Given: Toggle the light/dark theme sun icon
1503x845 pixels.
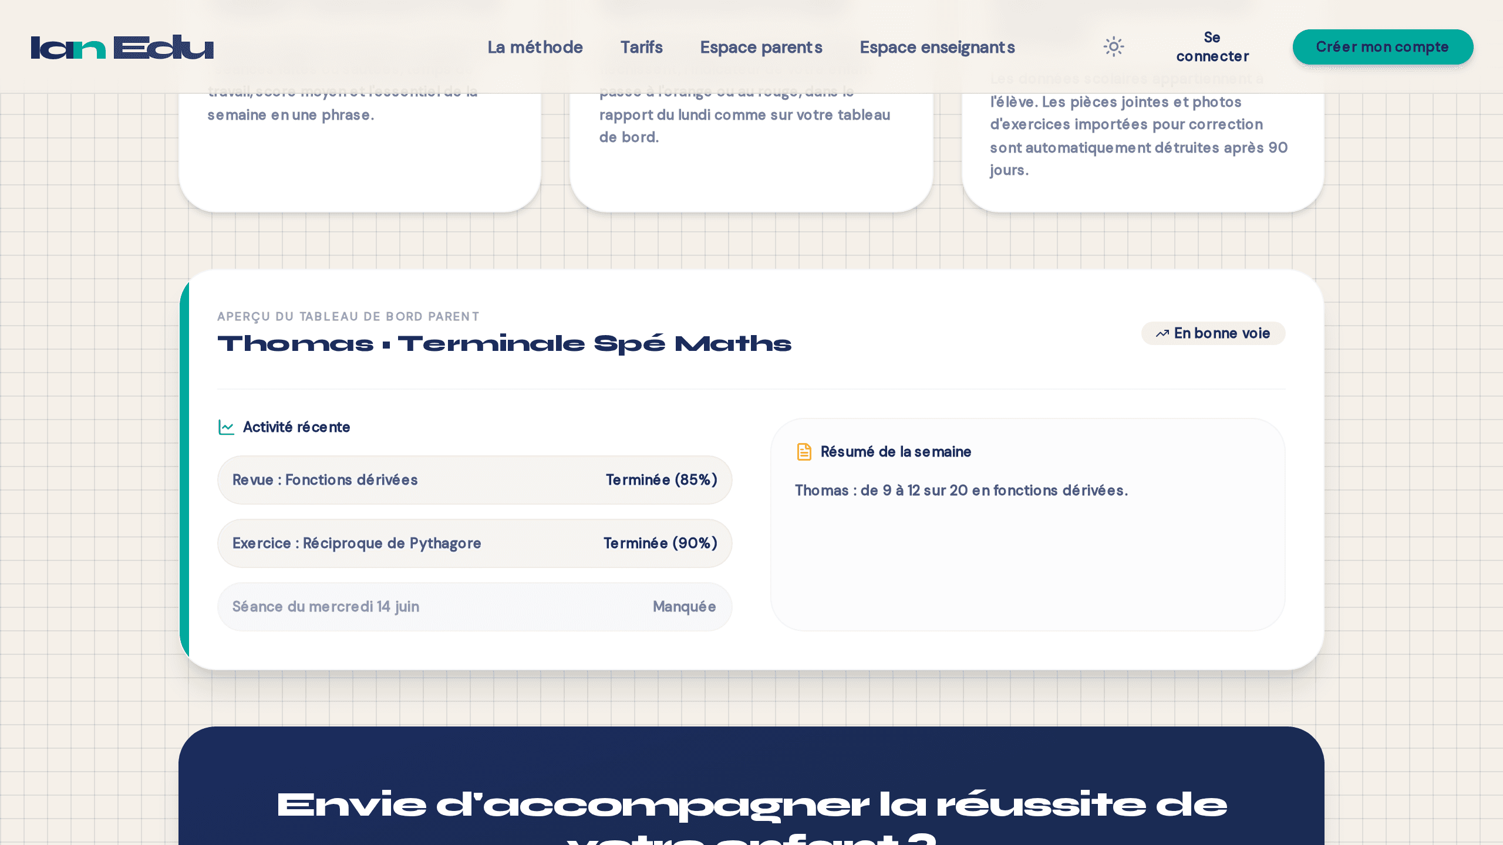Looking at the screenshot, I should (1113, 47).
